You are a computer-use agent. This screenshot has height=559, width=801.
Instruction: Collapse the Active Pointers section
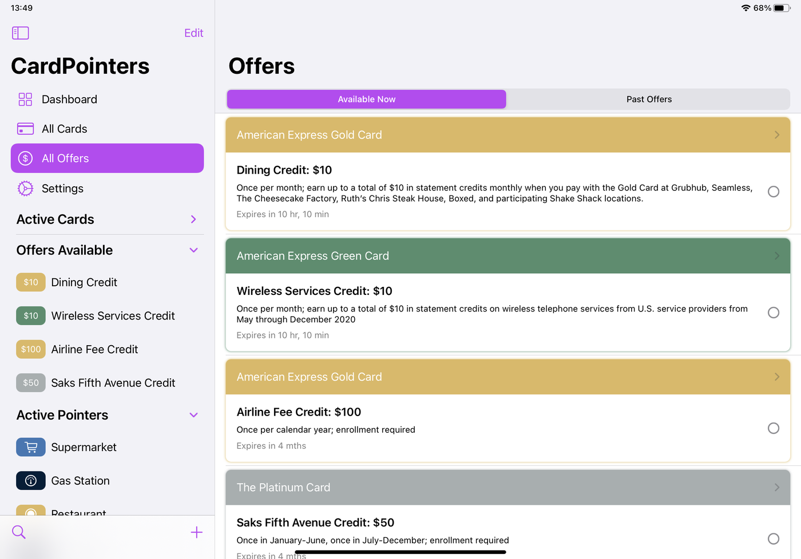pos(193,415)
